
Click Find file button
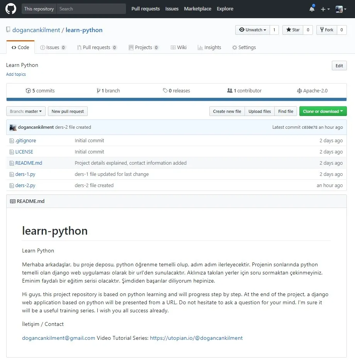[285, 111]
